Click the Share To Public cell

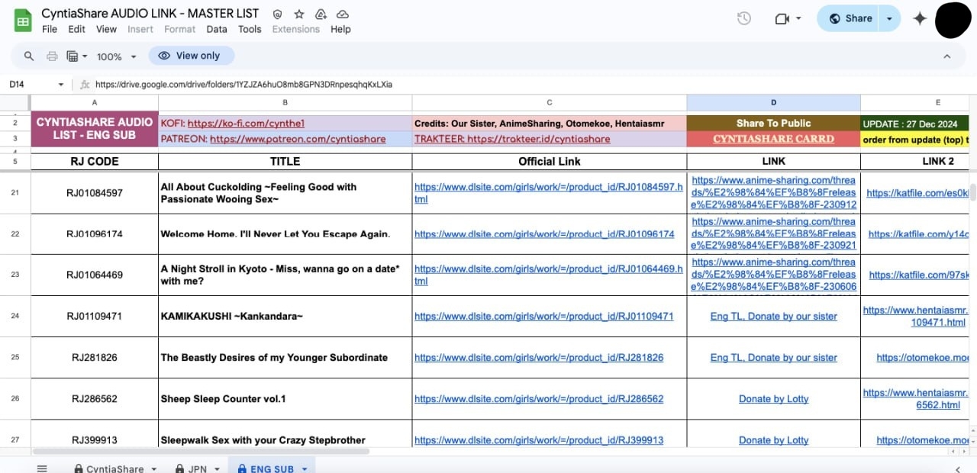pyautogui.click(x=773, y=123)
